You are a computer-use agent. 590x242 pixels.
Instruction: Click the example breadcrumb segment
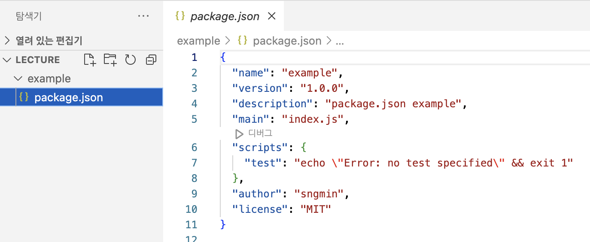[x=198, y=41]
